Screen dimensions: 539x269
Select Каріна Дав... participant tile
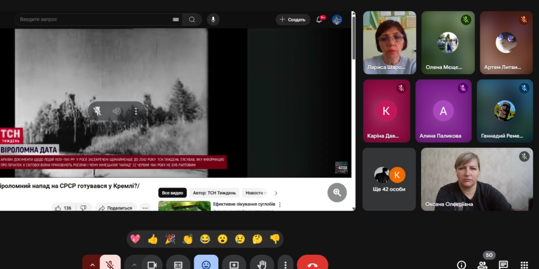coord(387,111)
